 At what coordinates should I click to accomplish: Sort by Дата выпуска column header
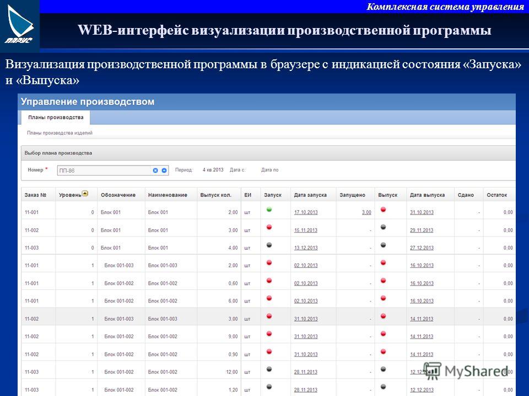click(x=427, y=195)
